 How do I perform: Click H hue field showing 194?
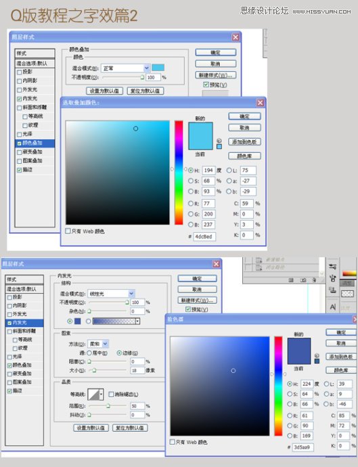coord(208,171)
